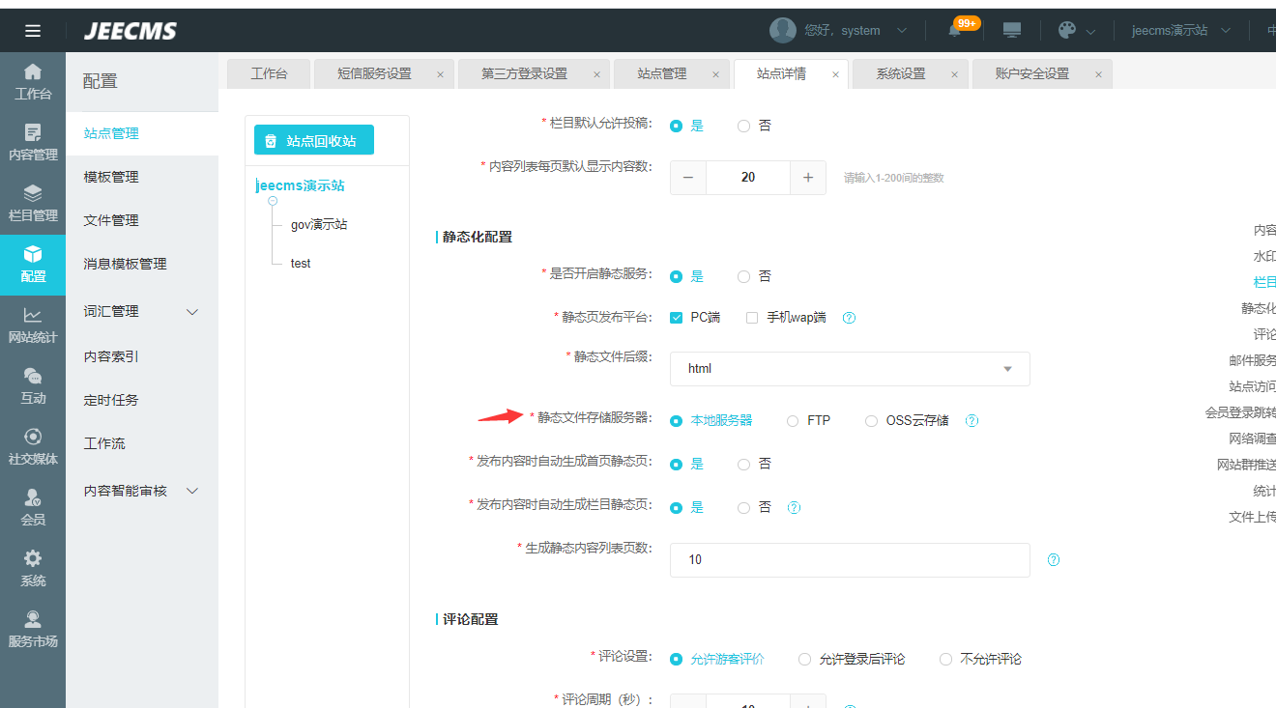Click help icon next to OSS云存储

coord(972,421)
